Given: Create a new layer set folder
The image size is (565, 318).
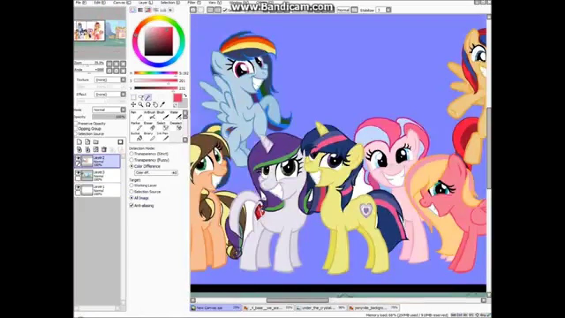Looking at the screenshot, I should click(x=95, y=142).
